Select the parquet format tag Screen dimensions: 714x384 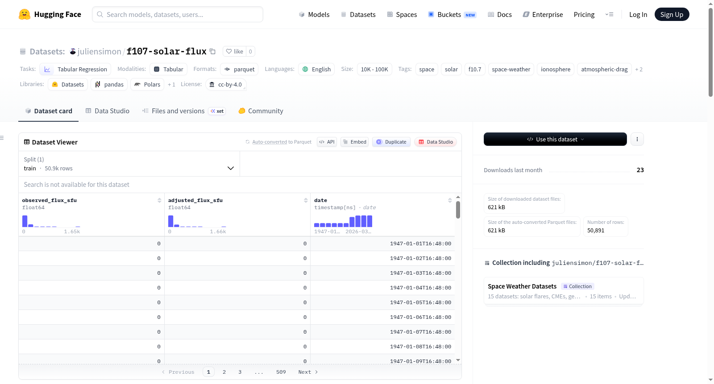tap(239, 69)
